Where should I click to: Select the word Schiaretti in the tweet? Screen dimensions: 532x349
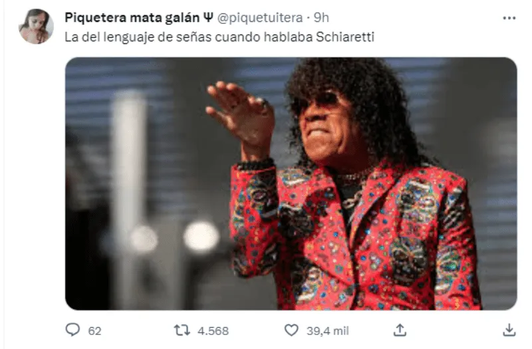(x=344, y=37)
